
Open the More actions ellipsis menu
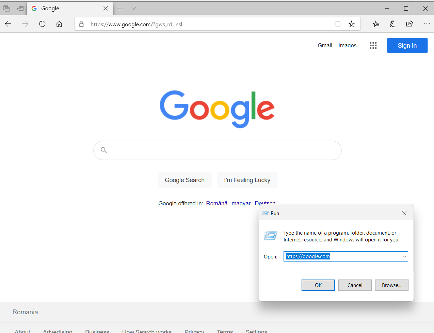tap(427, 24)
